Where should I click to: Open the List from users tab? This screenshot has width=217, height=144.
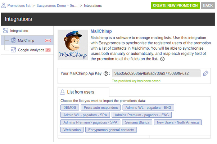[83, 92]
